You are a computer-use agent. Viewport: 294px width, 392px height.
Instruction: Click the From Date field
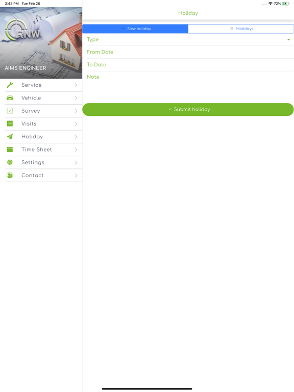point(190,52)
